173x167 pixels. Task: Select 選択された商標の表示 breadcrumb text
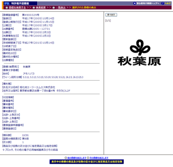pos(84,7)
